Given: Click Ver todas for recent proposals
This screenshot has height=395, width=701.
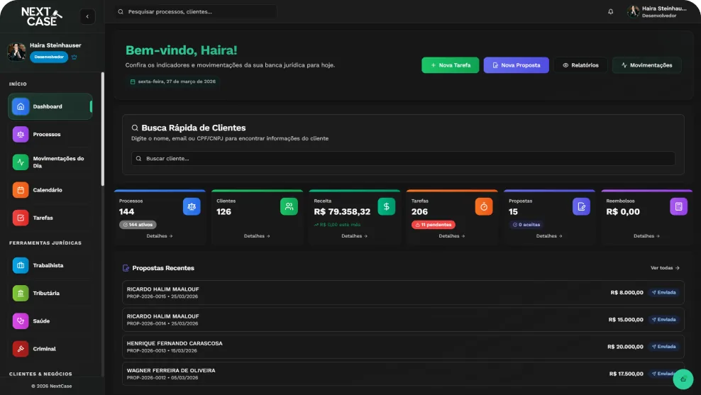Looking at the screenshot, I should click(665, 268).
